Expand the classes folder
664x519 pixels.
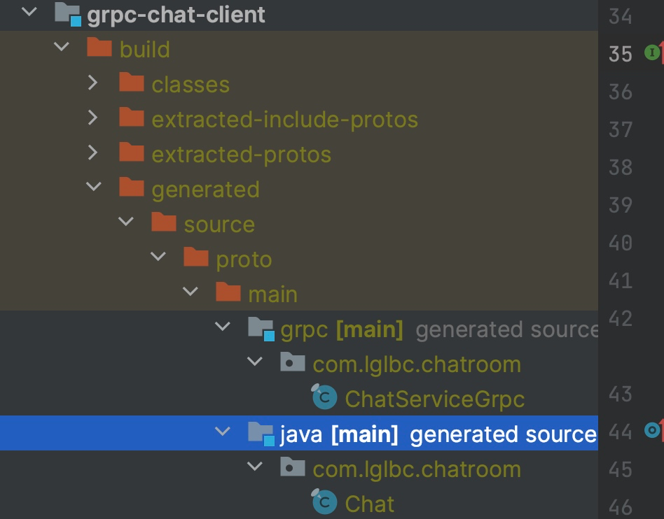coord(92,83)
